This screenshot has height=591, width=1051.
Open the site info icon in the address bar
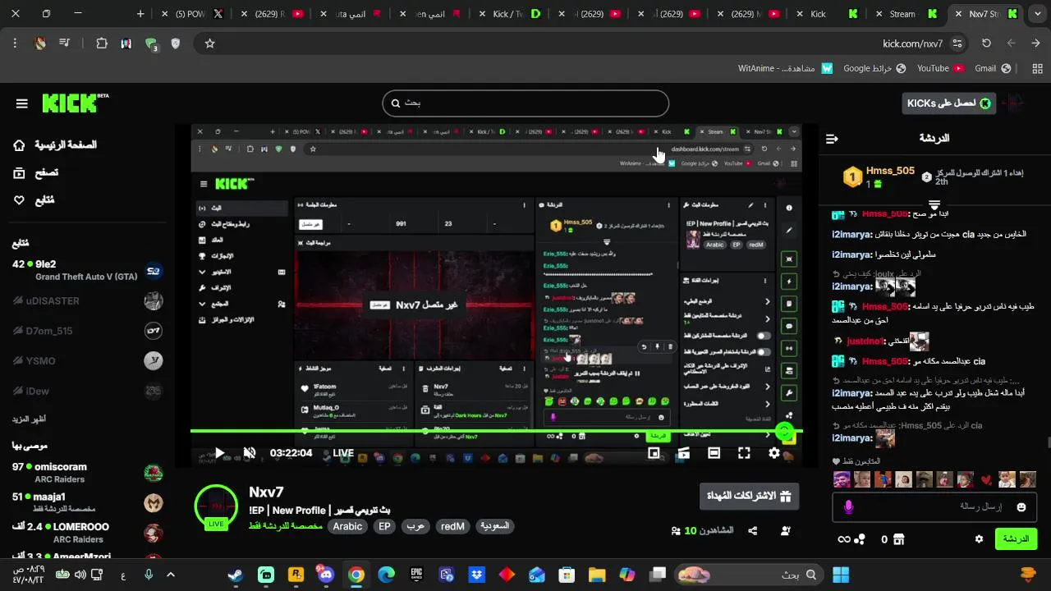click(x=957, y=44)
